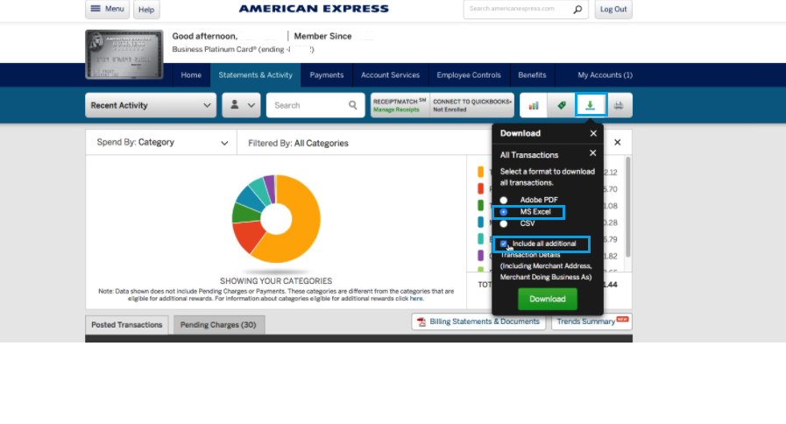
Task: Open the Trends Summary link
Action: click(591, 322)
